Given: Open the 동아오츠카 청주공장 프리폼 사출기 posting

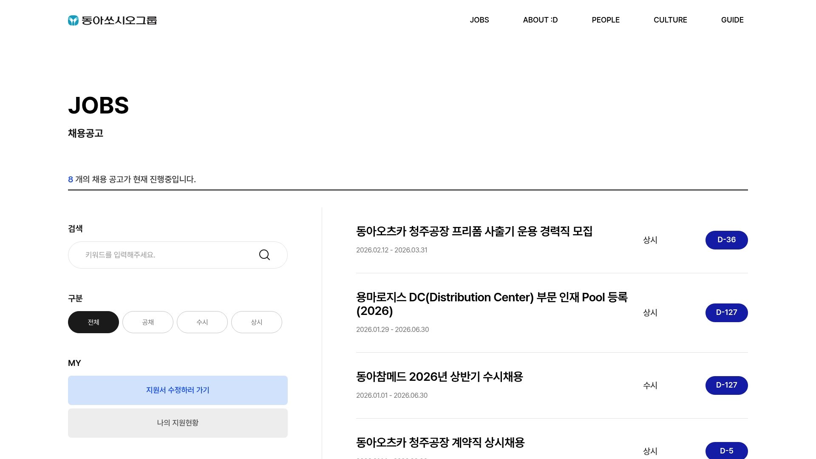Looking at the screenshot, I should pyautogui.click(x=475, y=231).
